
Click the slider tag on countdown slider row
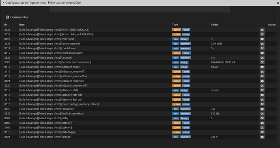(186, 53)
